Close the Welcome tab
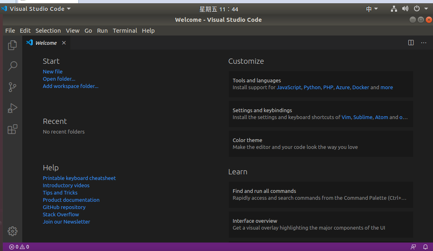This screenshot has width=433, height=251. pyautogui.click(x=64, y=43)
